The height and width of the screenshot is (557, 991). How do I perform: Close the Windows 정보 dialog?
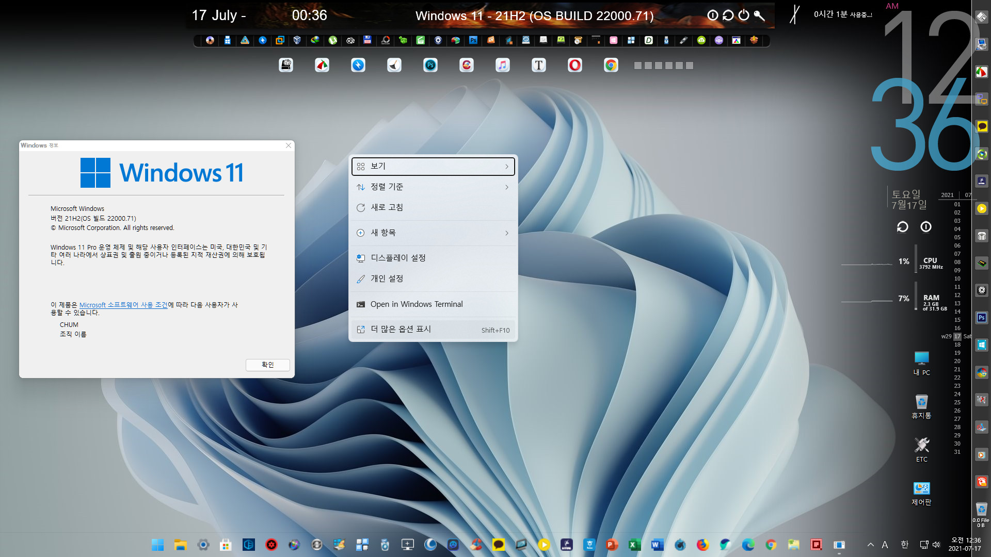coord(289,145)
